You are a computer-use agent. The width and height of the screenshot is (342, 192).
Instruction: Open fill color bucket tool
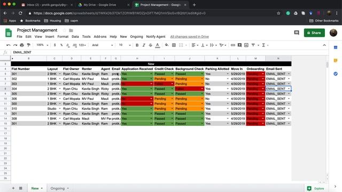[167, 45]
